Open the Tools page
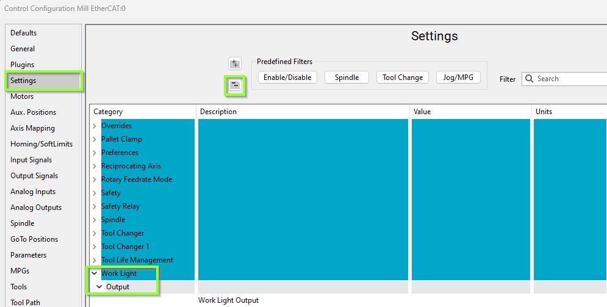 [x=18, y=287]
